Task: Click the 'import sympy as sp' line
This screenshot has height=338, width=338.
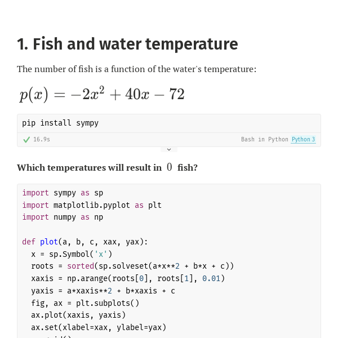Action: click(63, 193)
